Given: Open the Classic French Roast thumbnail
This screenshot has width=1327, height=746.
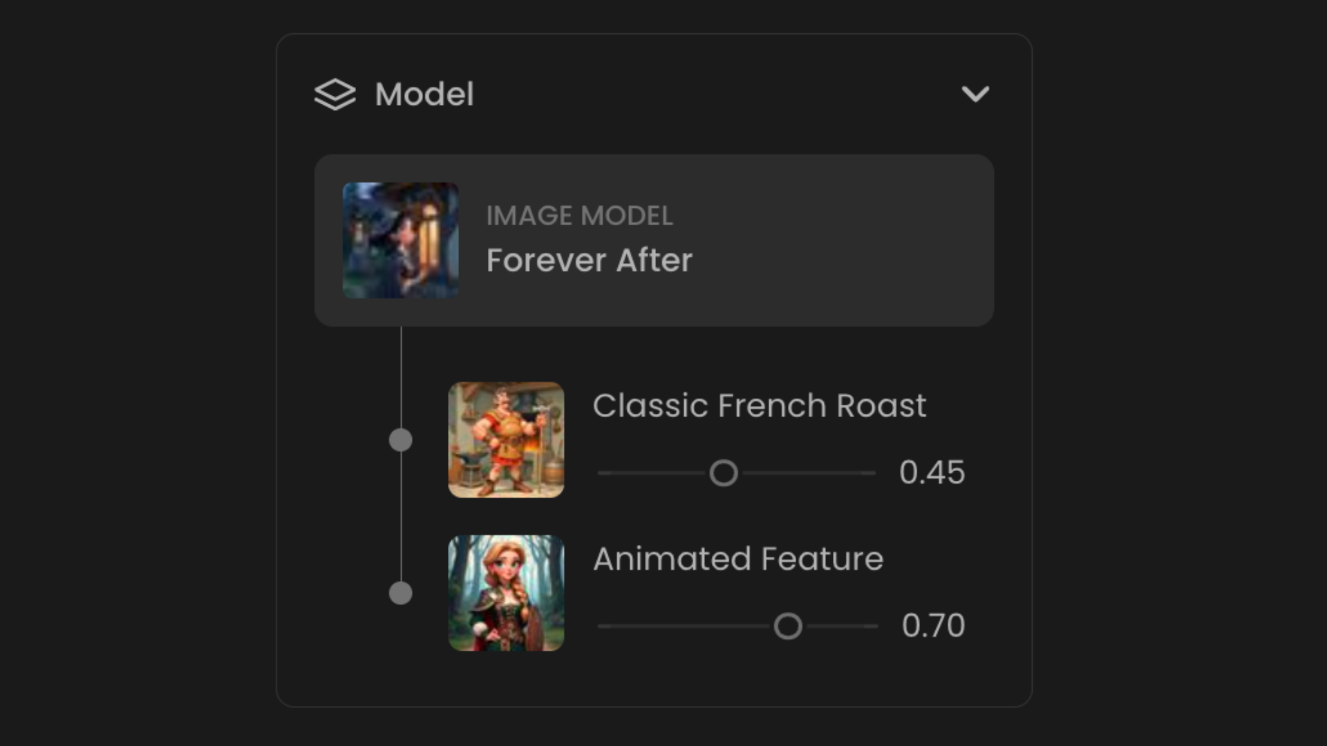Looking at the screenshot, I should (x=506, y=440).
